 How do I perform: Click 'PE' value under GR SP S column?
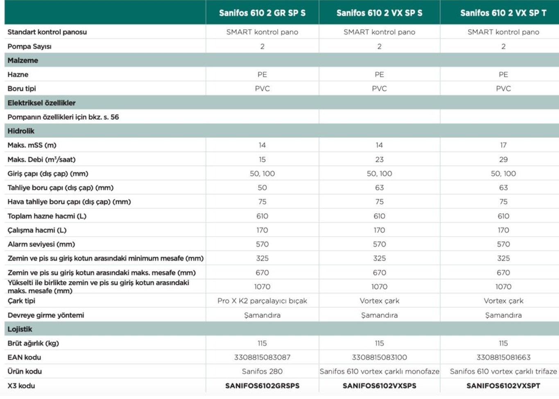(x=262, y=75)
